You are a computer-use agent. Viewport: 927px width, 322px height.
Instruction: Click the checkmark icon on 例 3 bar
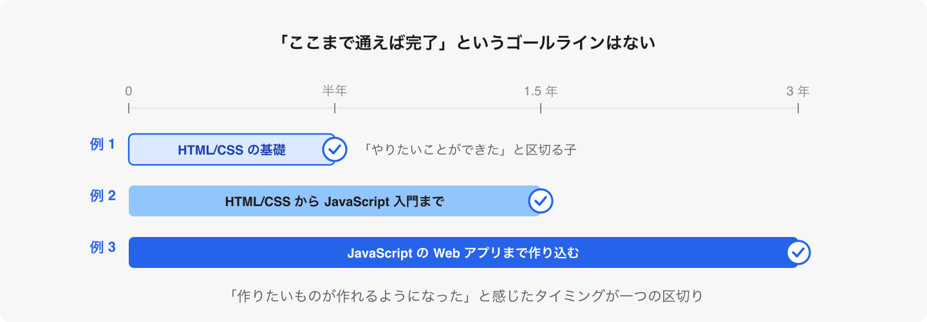[x=798, y=252]
